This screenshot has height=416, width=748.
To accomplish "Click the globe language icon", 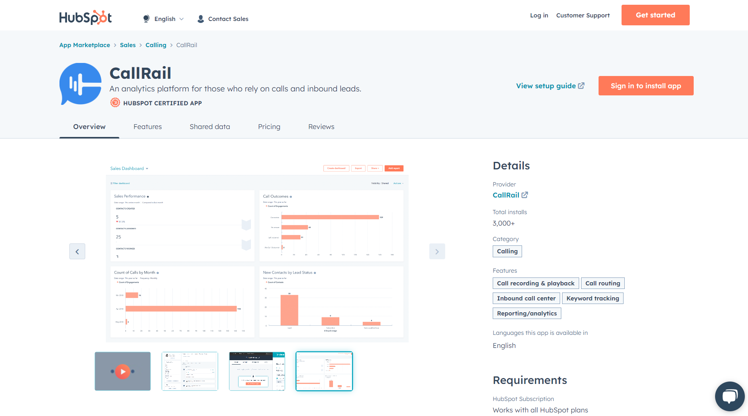I will [146, 19].
